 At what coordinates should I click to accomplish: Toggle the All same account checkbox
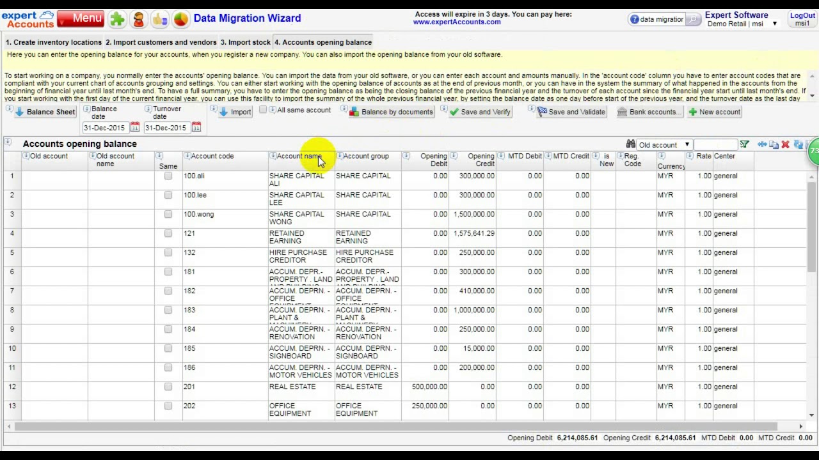coord(263,111)
